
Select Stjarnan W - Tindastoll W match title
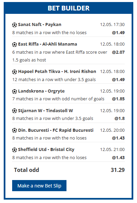pos(46,111)
